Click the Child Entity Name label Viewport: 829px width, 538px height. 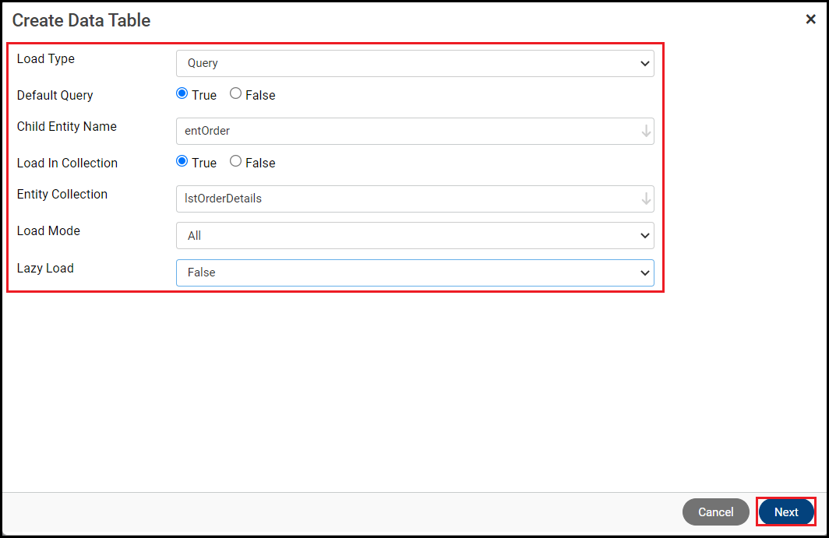tap(67, 127)
